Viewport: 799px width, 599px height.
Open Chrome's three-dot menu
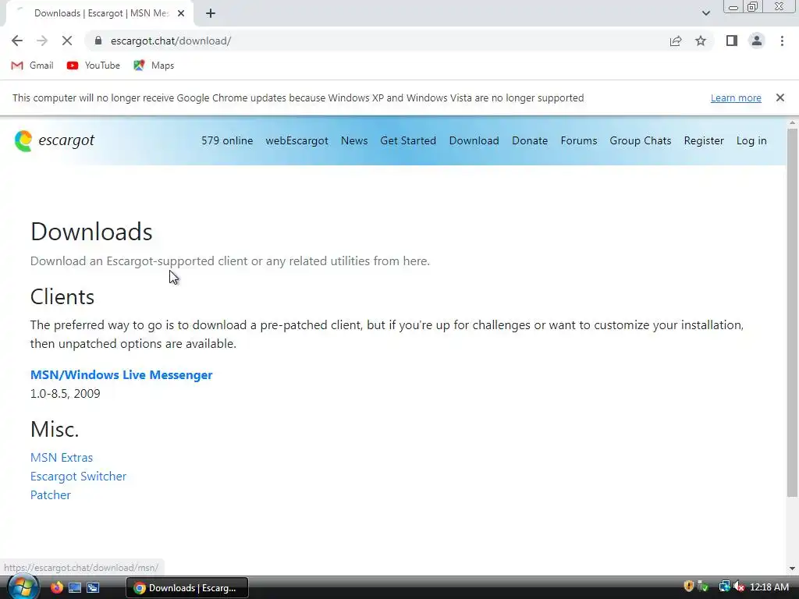[782, 41]
